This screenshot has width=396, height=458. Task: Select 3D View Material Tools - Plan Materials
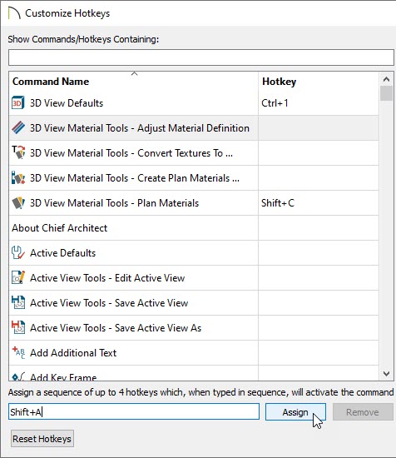tap(115, 203)
